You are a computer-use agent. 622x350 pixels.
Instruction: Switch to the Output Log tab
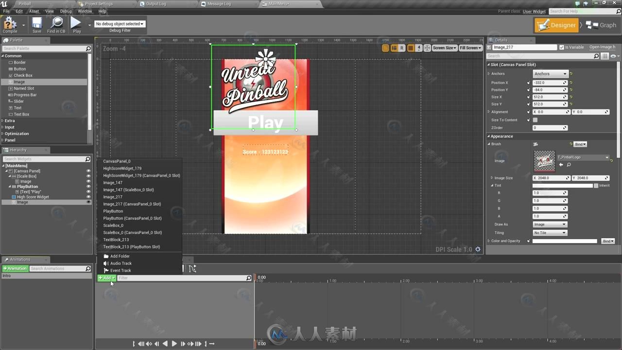click(x=155, y=4)
